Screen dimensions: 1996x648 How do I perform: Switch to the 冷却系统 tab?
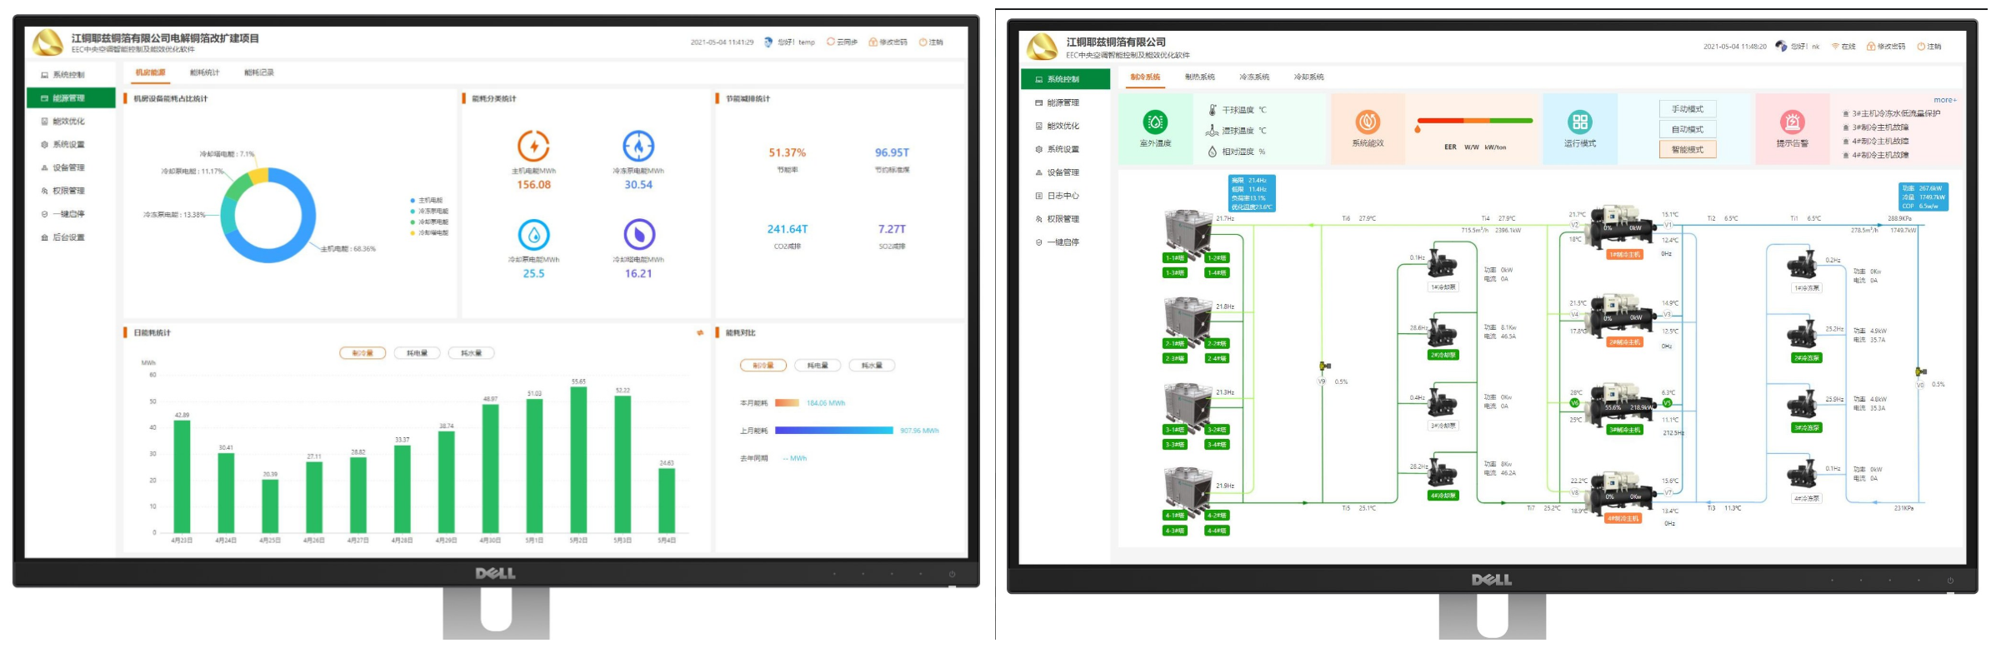1308,77
